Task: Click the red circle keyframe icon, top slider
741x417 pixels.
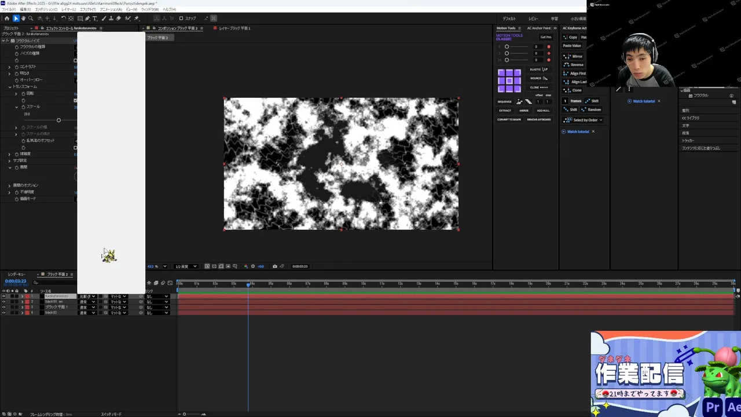Action: tap(549, 47)
